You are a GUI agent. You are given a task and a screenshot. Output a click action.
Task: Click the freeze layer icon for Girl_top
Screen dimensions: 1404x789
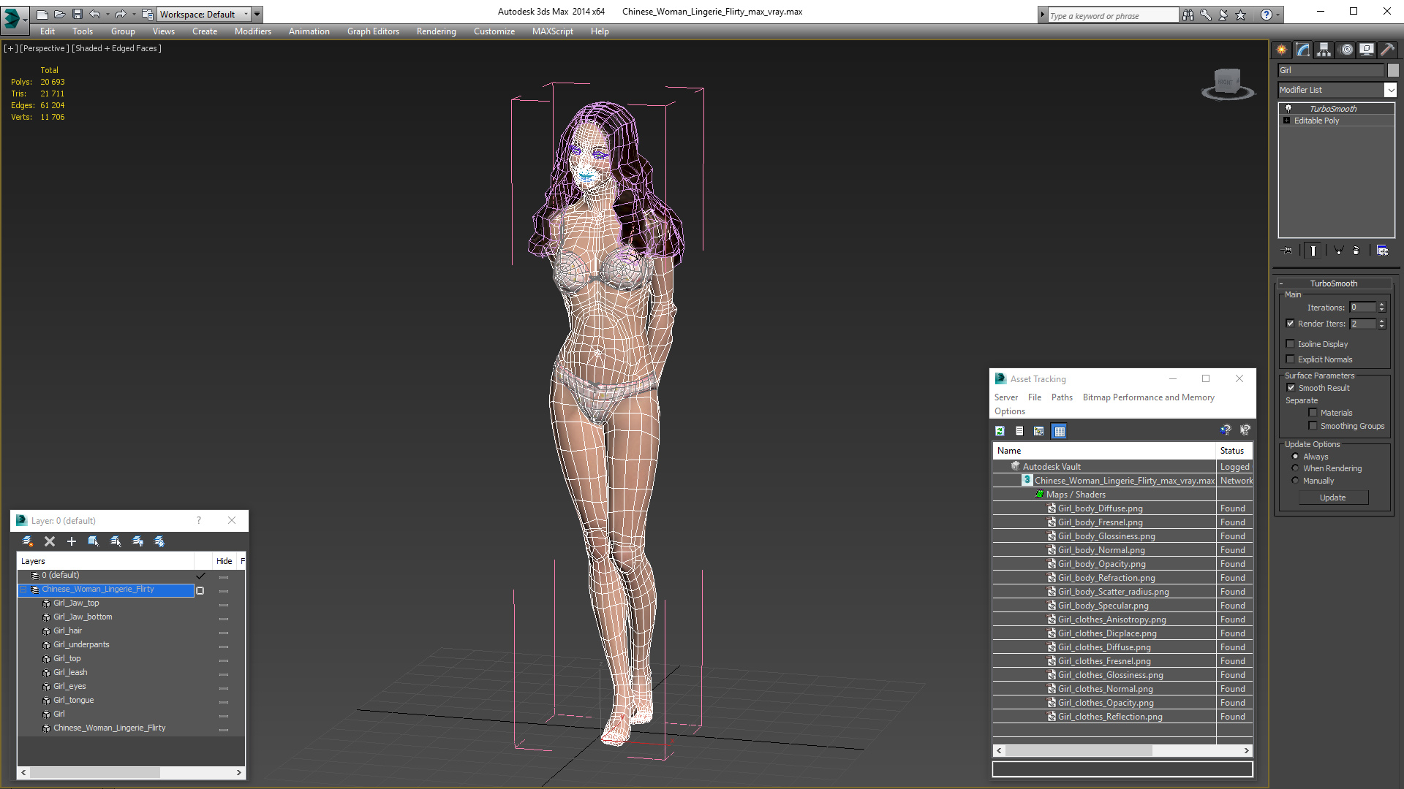240,658
